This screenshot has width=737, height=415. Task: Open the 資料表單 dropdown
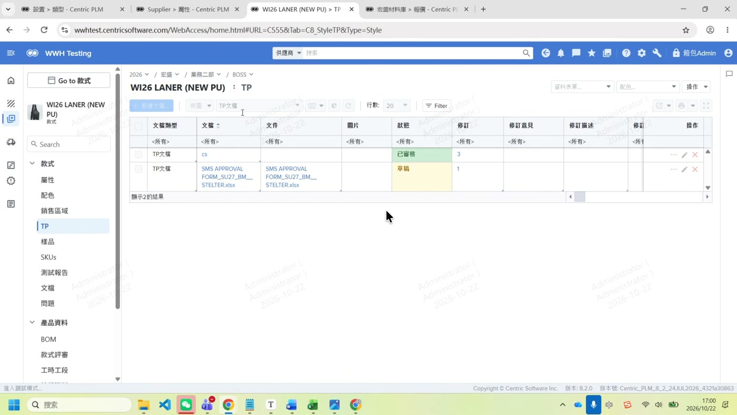(582, 87)
